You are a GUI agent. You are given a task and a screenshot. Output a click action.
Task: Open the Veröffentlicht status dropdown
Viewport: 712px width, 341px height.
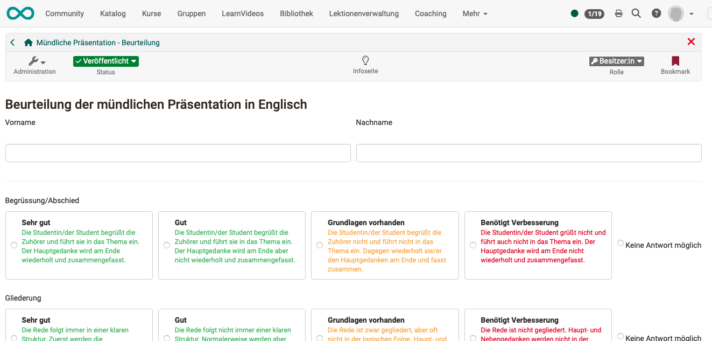(x=105, y=61)
